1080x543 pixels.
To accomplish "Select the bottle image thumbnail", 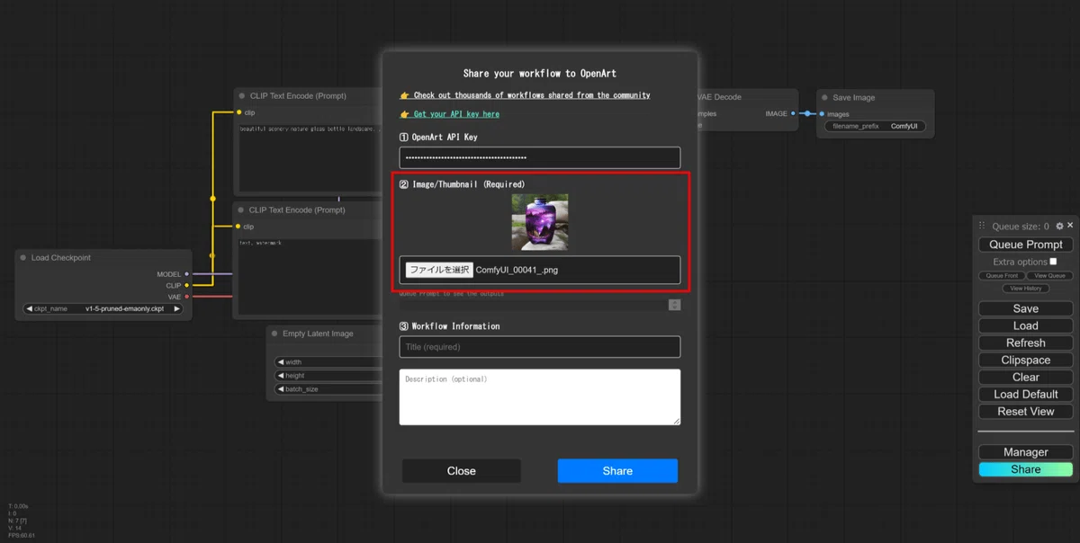I will pyautogui.click(x=540, y=222).
